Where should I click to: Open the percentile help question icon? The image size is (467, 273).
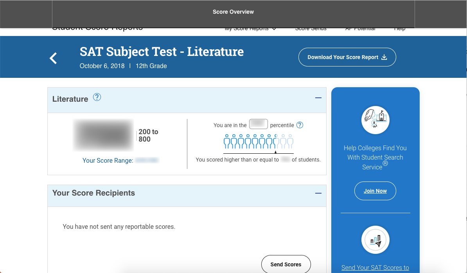pos(300,125)
